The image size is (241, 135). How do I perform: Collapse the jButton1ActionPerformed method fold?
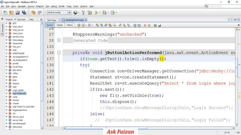coord(59,52)
